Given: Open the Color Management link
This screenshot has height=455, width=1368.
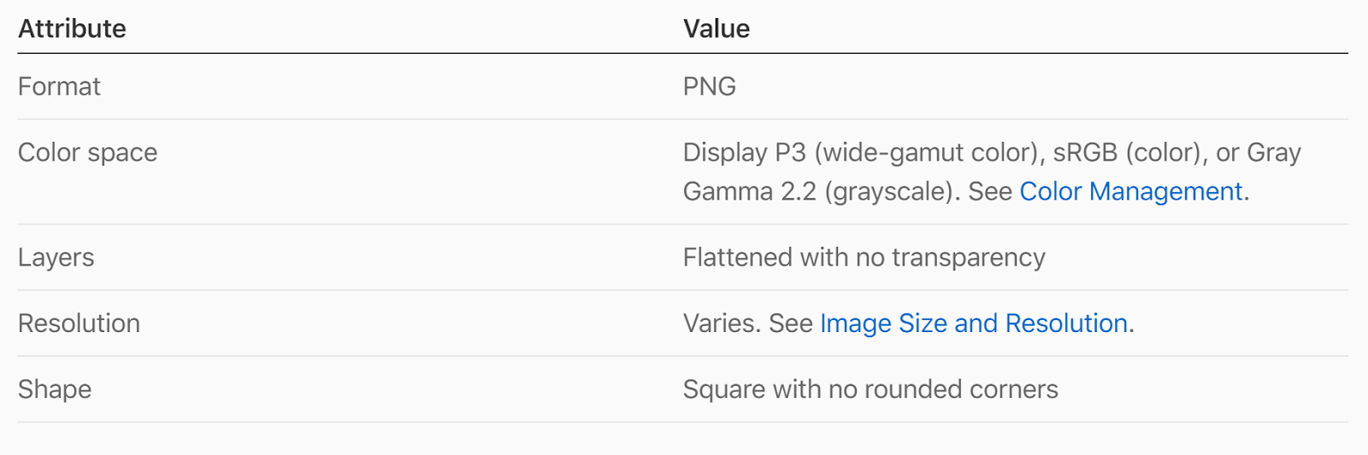Looking at the screenshot, I should (1130, 191).
